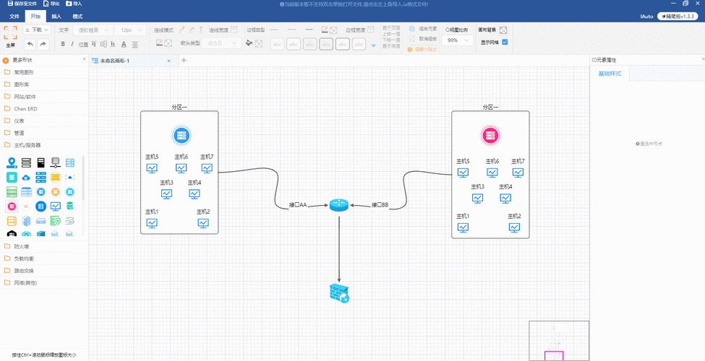
Task: Click the undo arrow in the toolbar
Action: [x=30, y=44]
